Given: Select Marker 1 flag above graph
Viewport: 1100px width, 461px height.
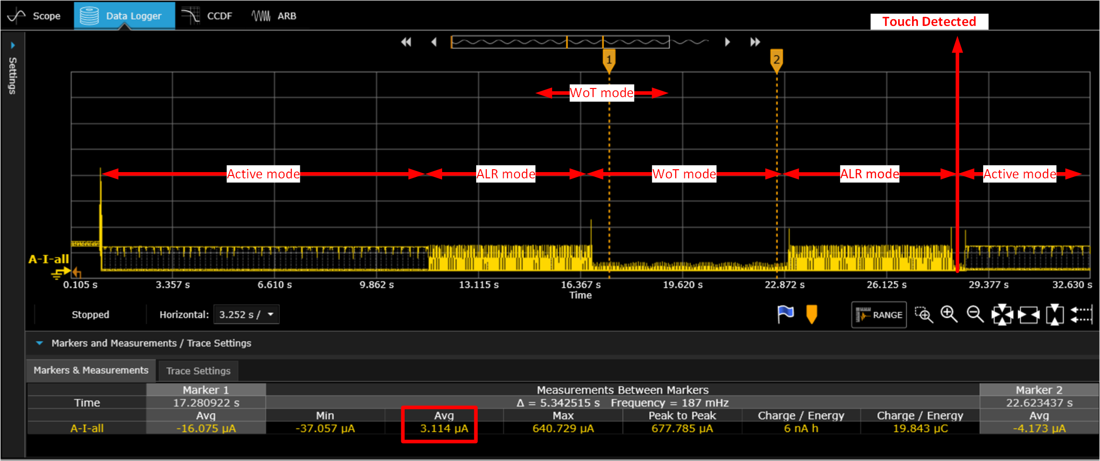Looking at the screenshot, I should (609, 60).
